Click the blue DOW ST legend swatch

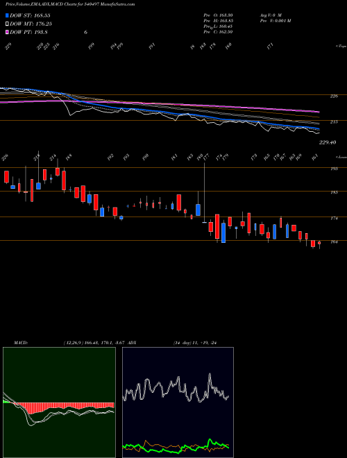coord(7,15)
